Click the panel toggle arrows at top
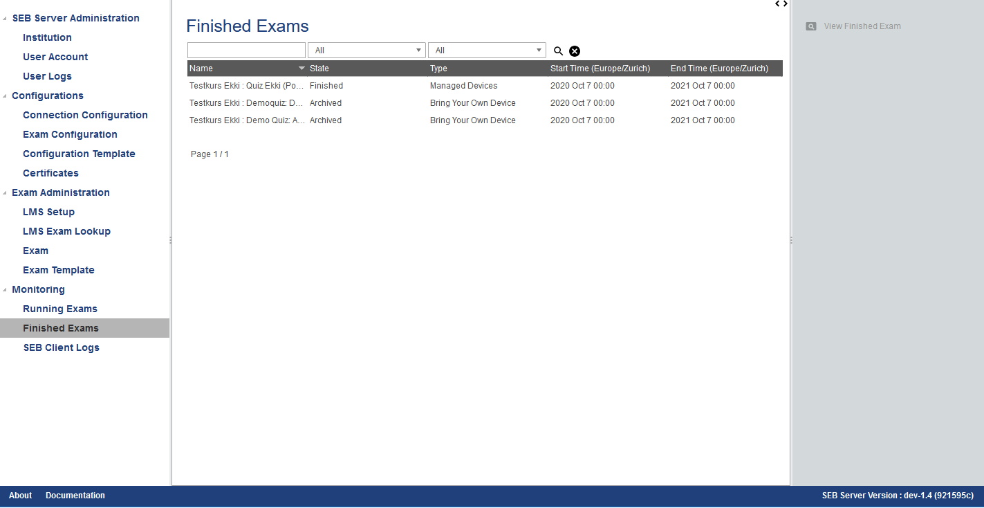984x508 pixels. pyautogui.click(x=781, y=4)
